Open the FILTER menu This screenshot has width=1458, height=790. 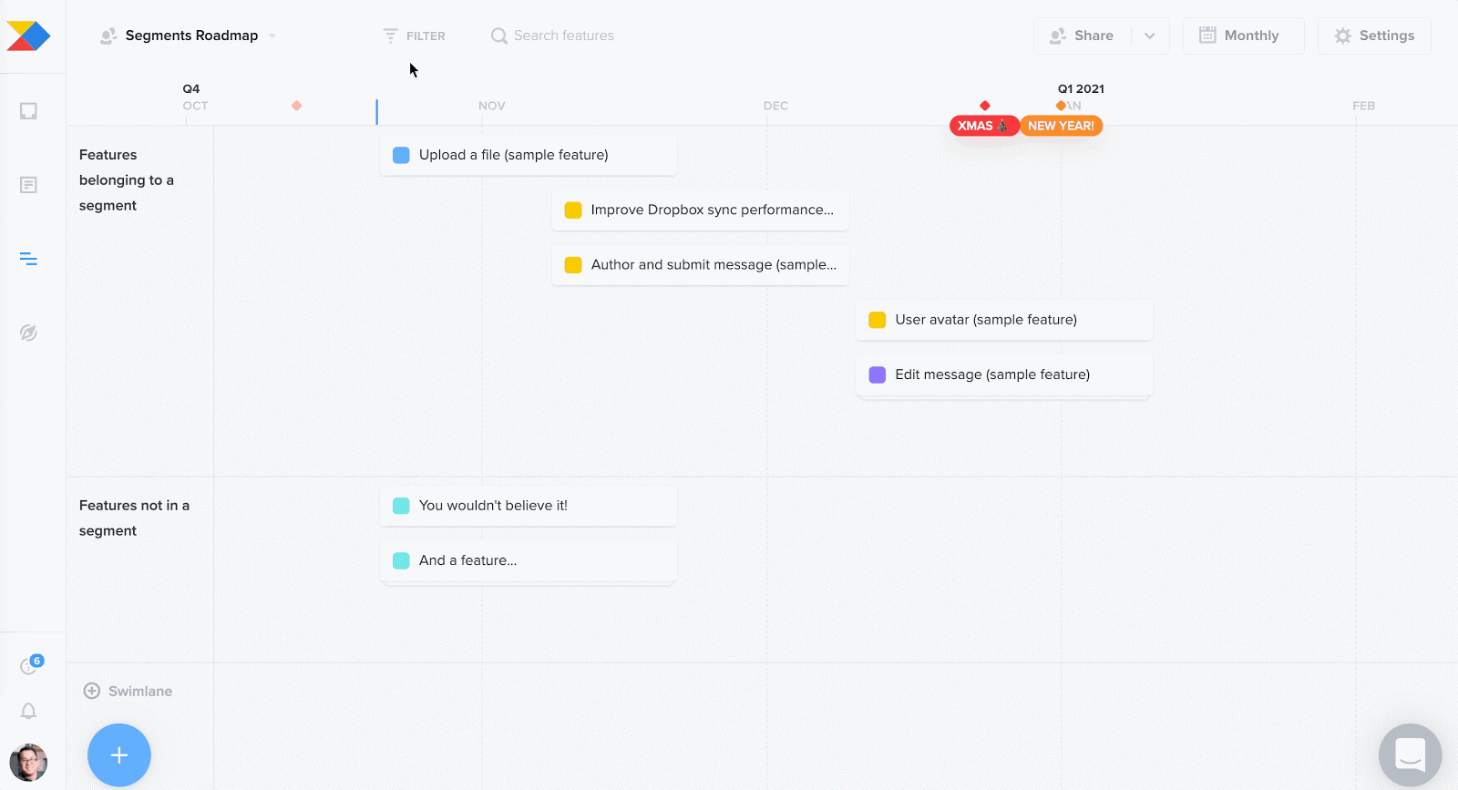414,36
